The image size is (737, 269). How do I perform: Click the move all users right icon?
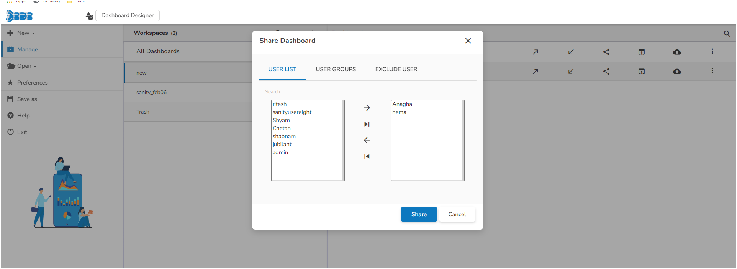tap(367, 124)
